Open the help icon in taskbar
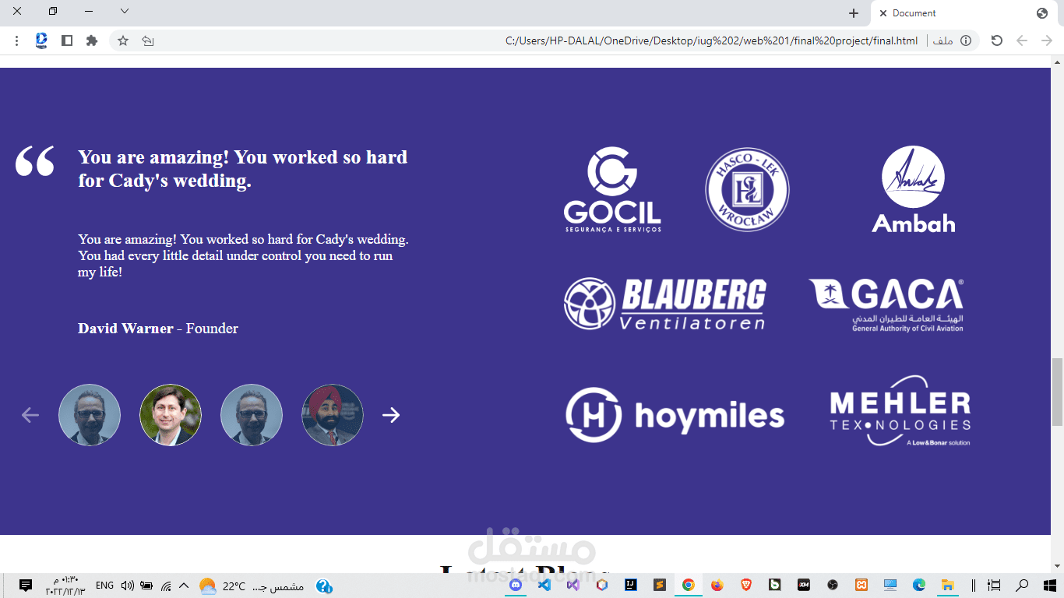This screenshot has width=1064, height=598. pyautogui.click(x=325, y=586)
